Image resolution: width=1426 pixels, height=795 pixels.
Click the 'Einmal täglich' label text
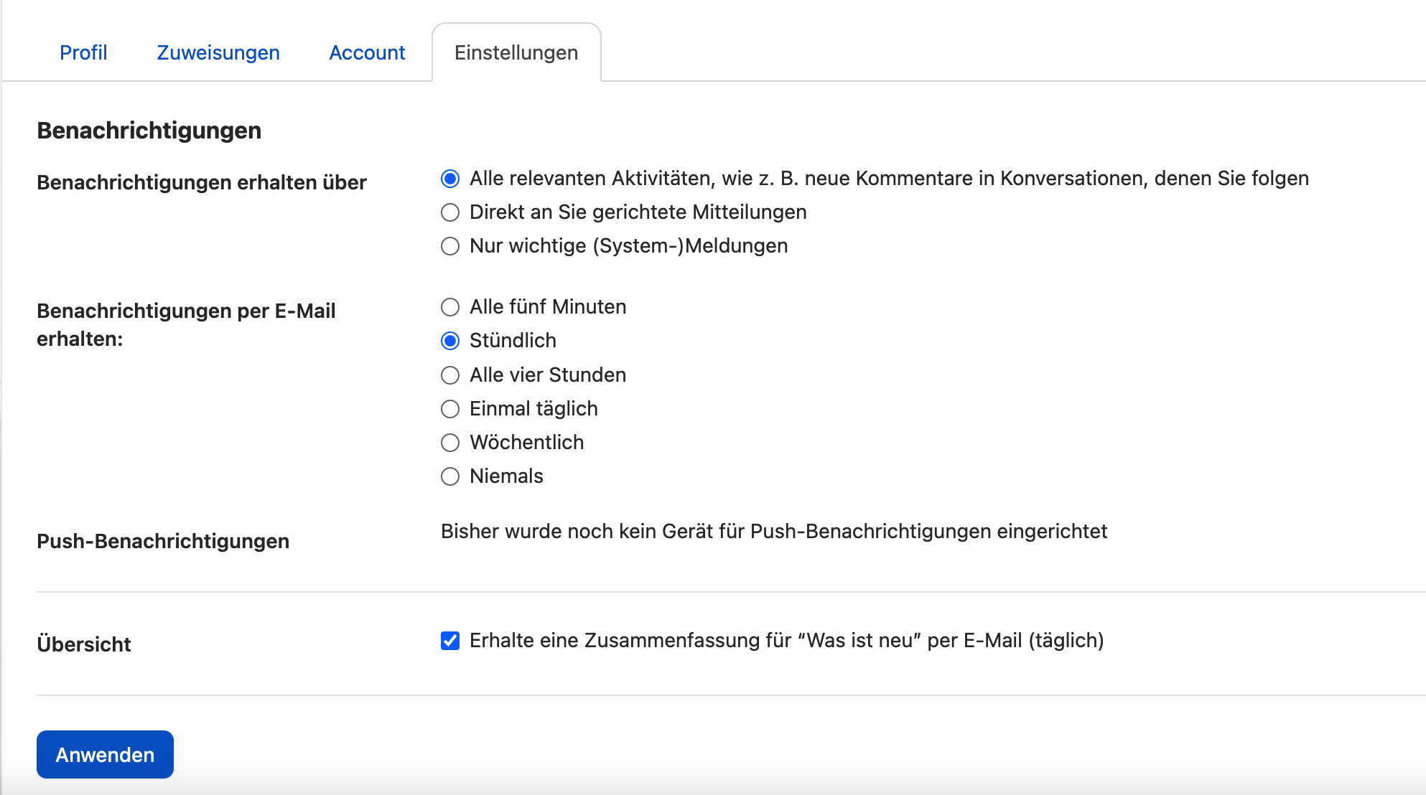pos(533,409)
